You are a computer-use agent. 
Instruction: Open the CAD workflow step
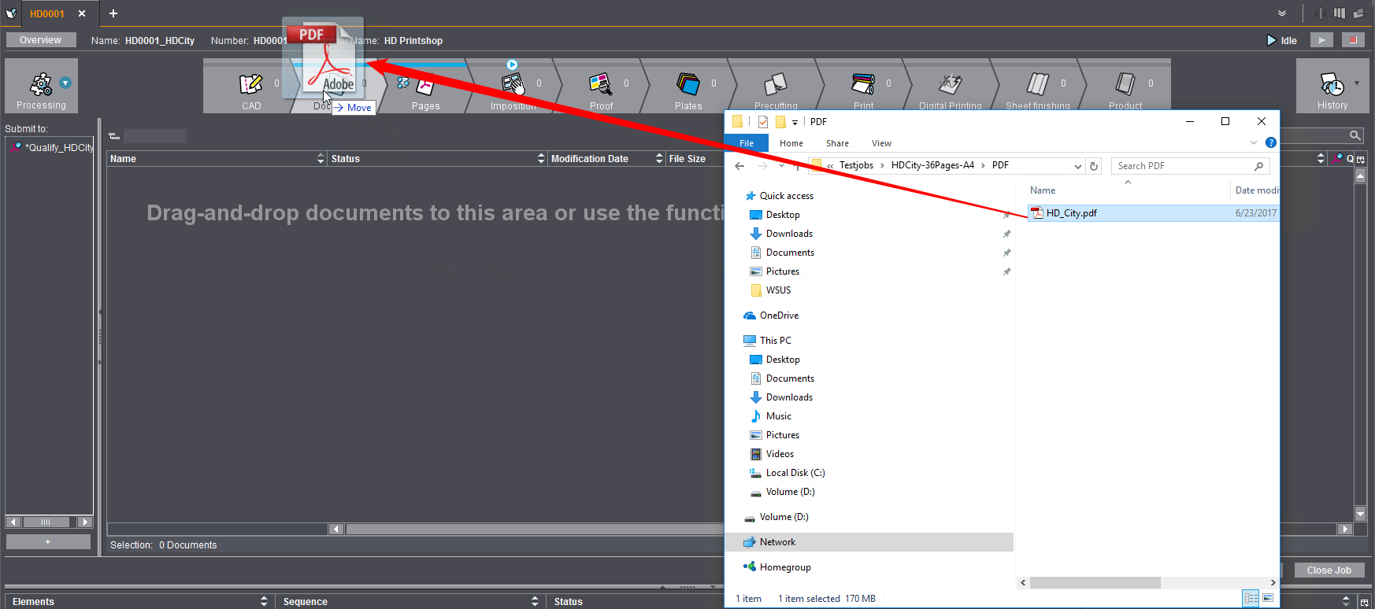pos(251,85)
